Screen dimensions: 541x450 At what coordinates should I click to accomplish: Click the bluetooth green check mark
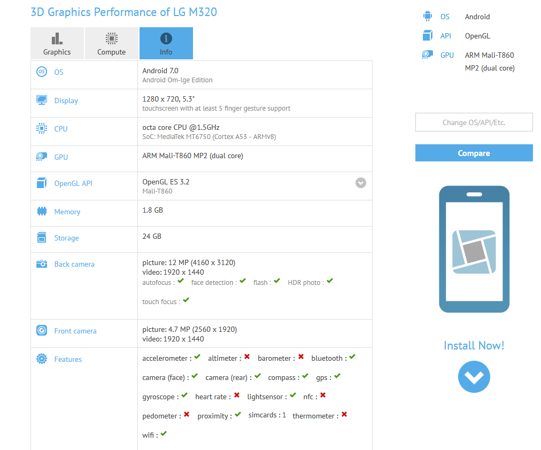(x=352, y=356)
